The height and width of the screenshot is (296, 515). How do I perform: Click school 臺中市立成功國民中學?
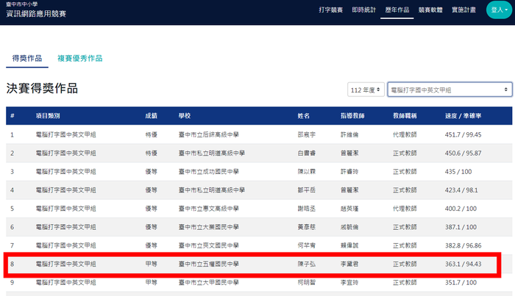point(208,171)
